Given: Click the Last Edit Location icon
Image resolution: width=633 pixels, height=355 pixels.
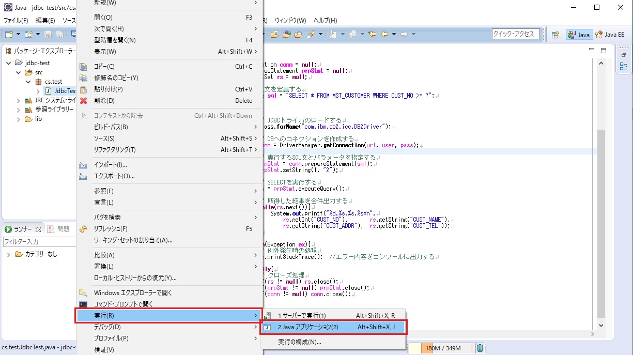Looking at the screenshot, I should (372, 34).
